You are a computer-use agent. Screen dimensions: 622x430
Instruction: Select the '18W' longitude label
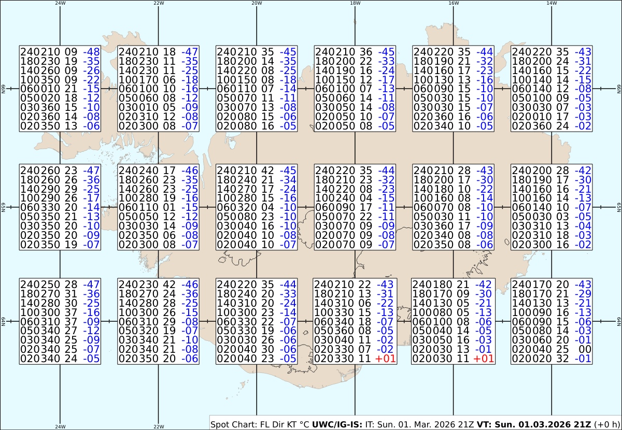(355, 3)
